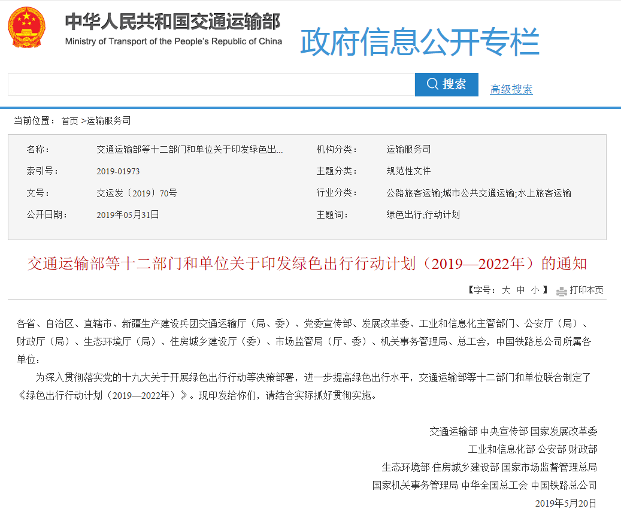Click the 索引号: field label
The height and width of the screenshot is (530, 621).
[x=43, y=171]
